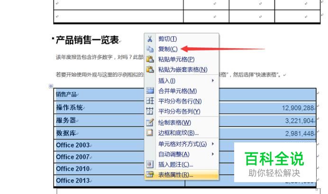Select 粘贴单元格(P) menu entry
This screenshot has height=194, width=328.
[x=182, y=59]
